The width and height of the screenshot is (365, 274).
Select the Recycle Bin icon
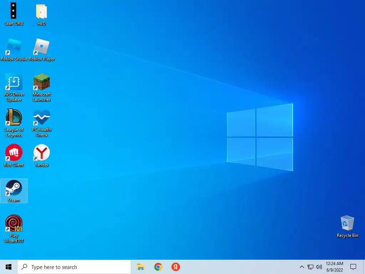(x=347, y=227)
